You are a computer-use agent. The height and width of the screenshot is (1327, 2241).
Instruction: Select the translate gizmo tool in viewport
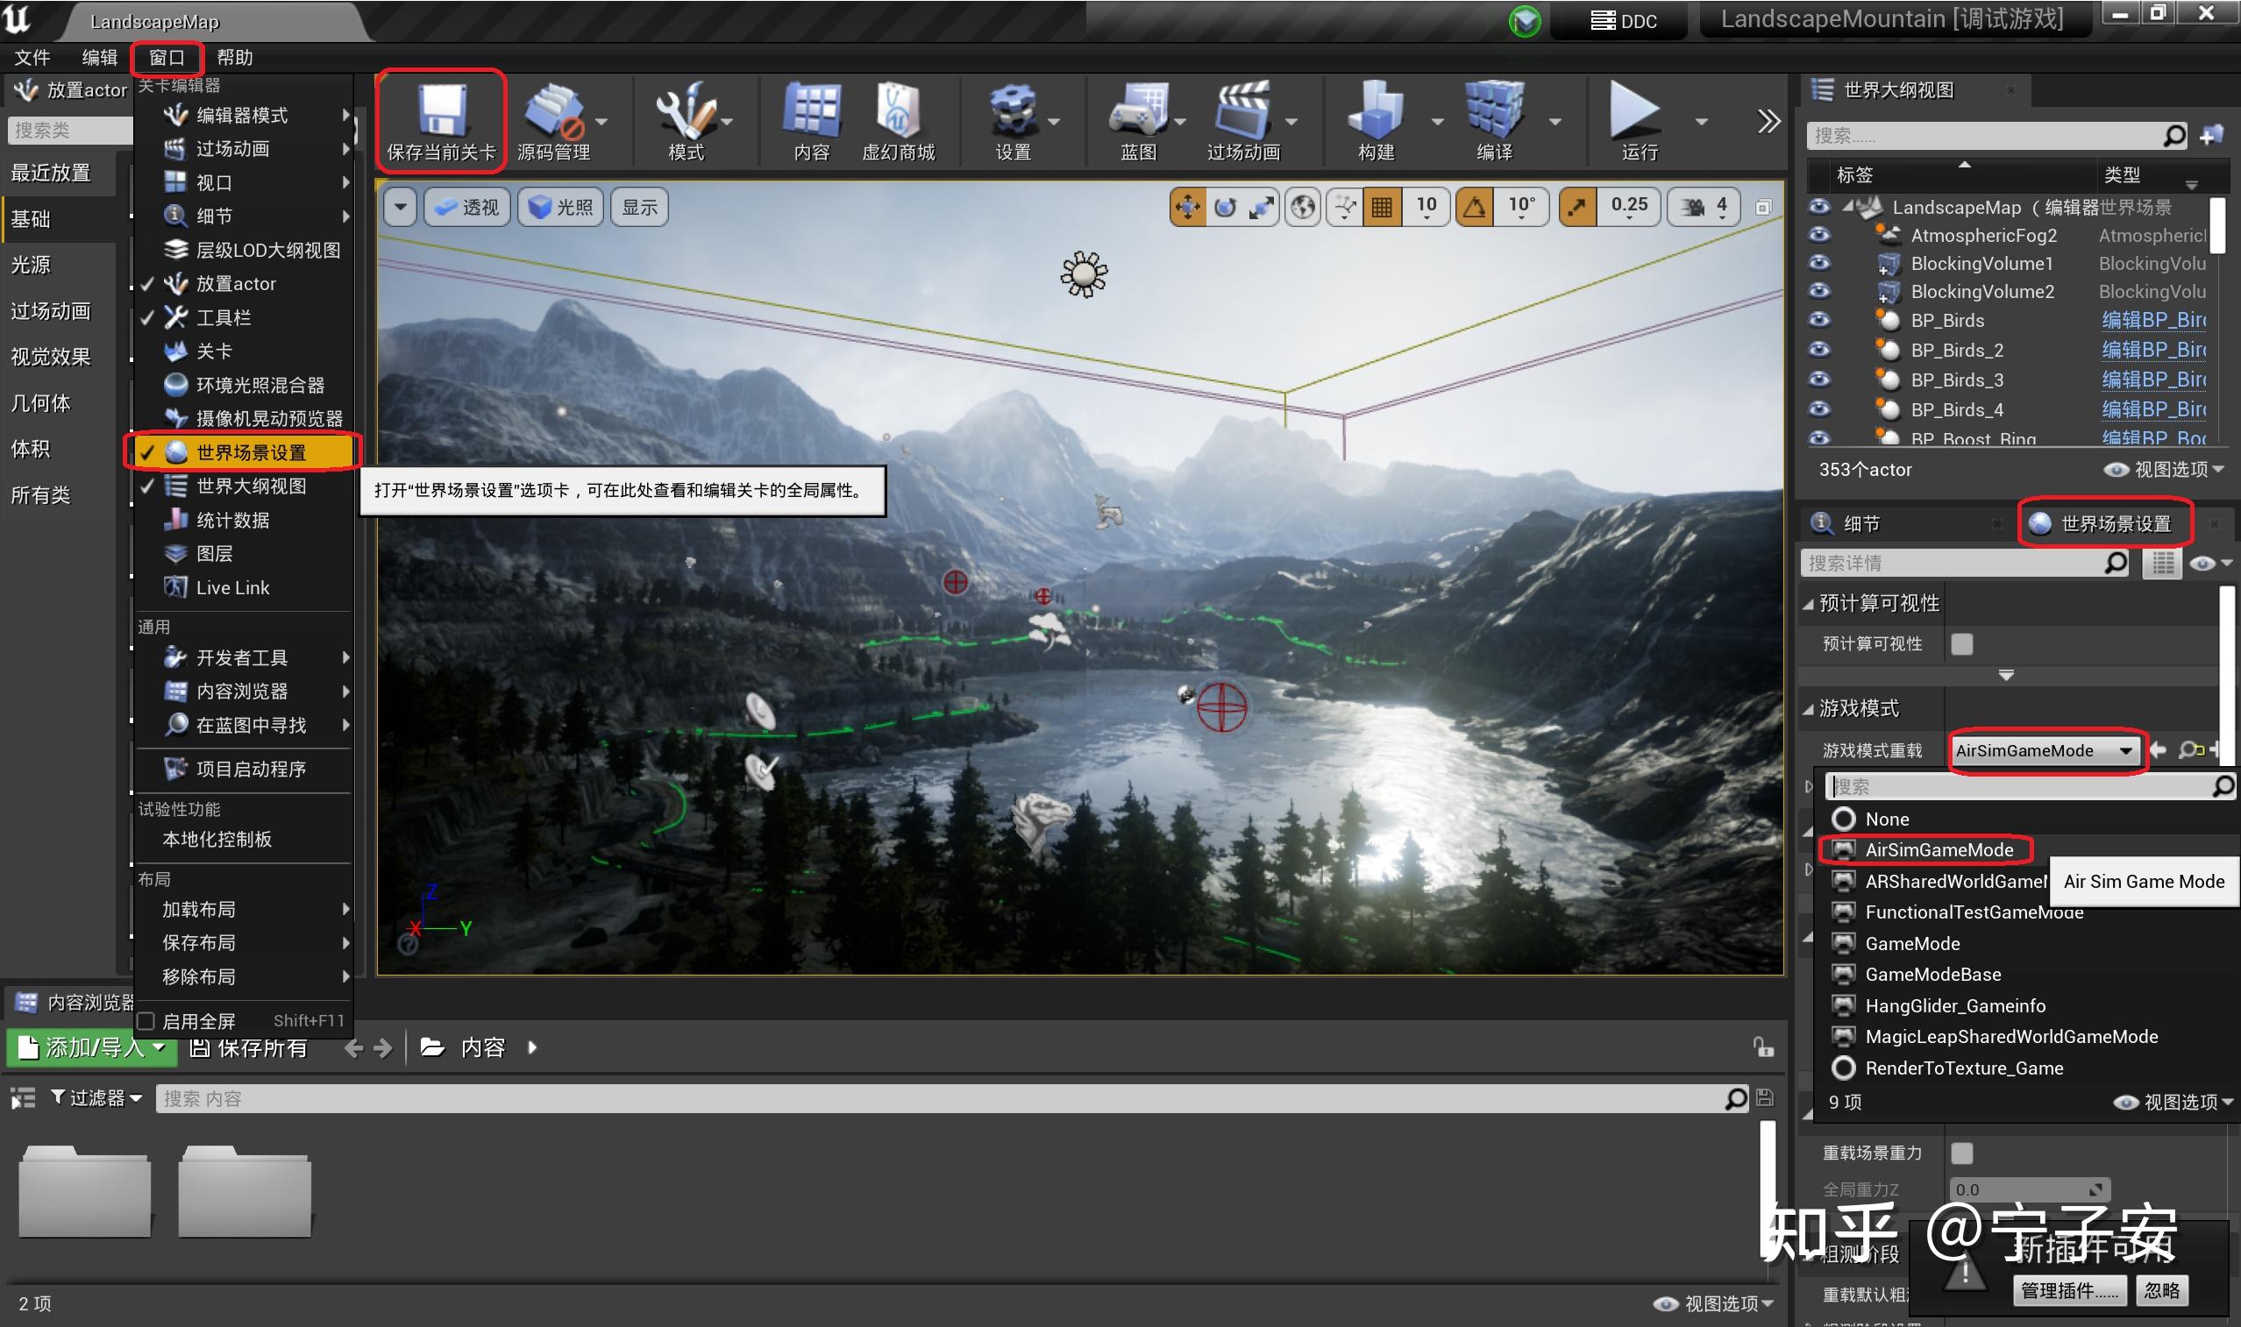(x=1187, y=208)
